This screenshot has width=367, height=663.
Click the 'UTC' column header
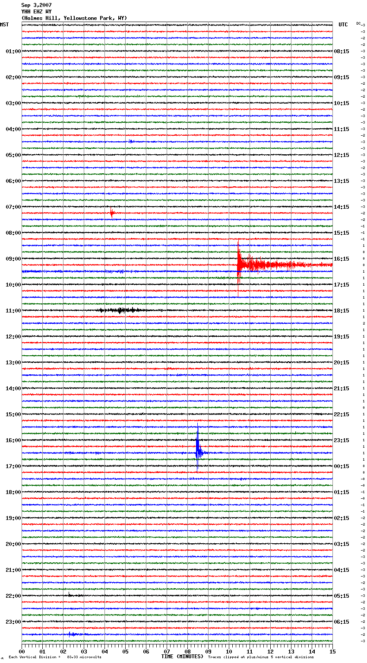(x=343, y=25)
